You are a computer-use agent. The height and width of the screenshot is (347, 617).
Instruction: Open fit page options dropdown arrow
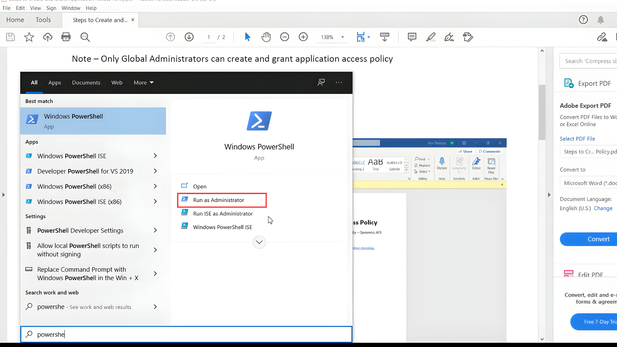tap(369, 37)
